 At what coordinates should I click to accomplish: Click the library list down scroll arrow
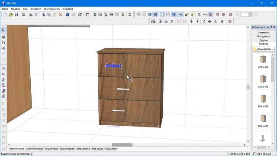pos(272,144)
